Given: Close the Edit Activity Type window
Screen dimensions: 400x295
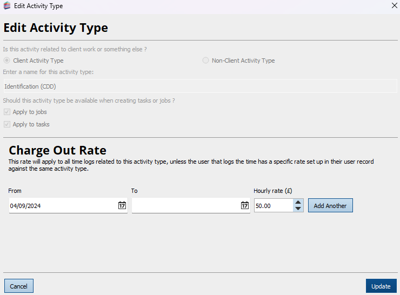Looking at the screenshot, I should (394, 5).
